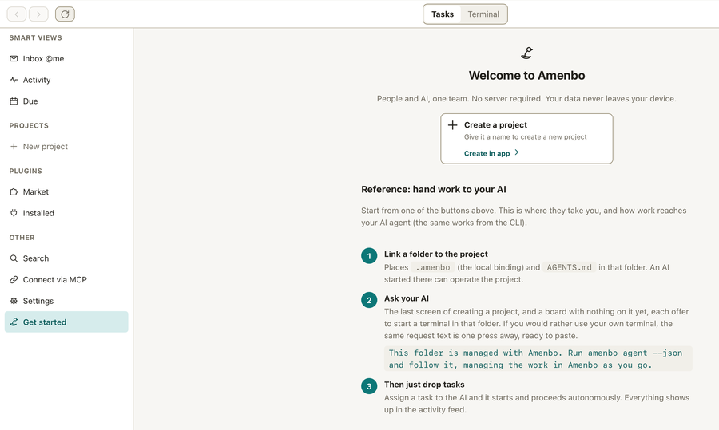Screen dimensions: 719x430
Task: Open Connect via MCP
Action: (66, 280)
